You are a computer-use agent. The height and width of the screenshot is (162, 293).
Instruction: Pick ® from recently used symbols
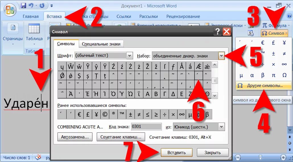(113, 115)
